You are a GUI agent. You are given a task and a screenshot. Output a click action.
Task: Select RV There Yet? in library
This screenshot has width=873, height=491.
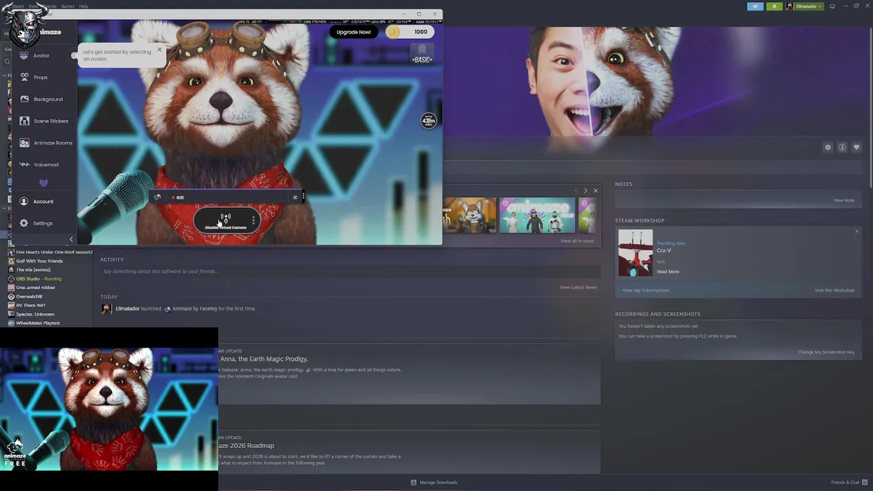pos(31,306)
